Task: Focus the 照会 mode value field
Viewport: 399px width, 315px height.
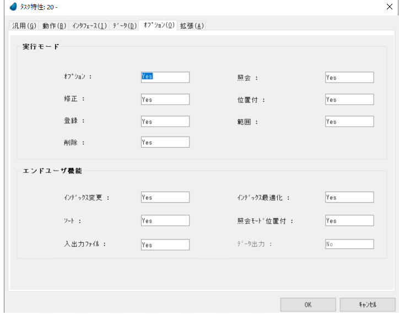Action: click(x=349, y=78)
